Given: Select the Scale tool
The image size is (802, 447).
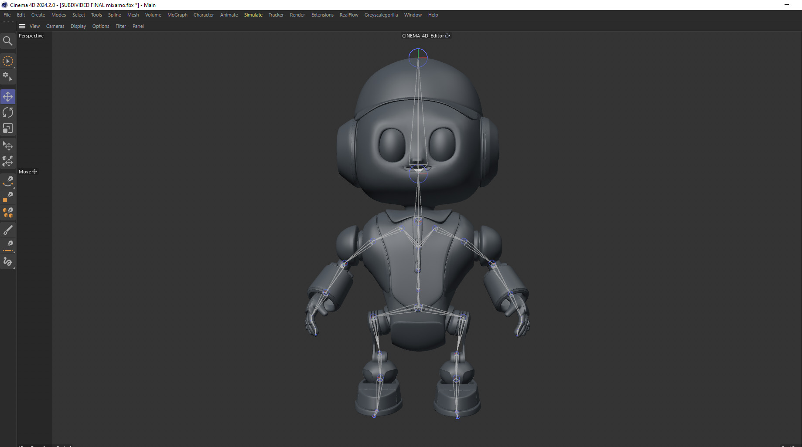Looking at the screenshot, I should coord(8,129).
